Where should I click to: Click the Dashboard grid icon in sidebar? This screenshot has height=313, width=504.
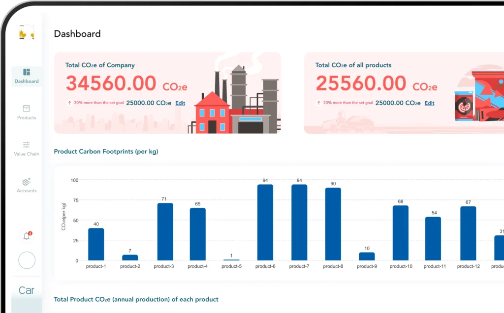click(27, 72)
